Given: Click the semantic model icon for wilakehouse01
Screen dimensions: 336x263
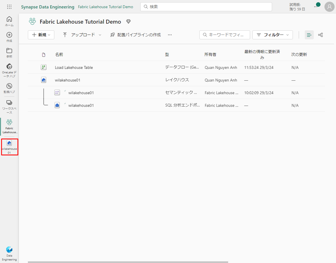Looking at the screenshot, I should [x=57, y=93].
